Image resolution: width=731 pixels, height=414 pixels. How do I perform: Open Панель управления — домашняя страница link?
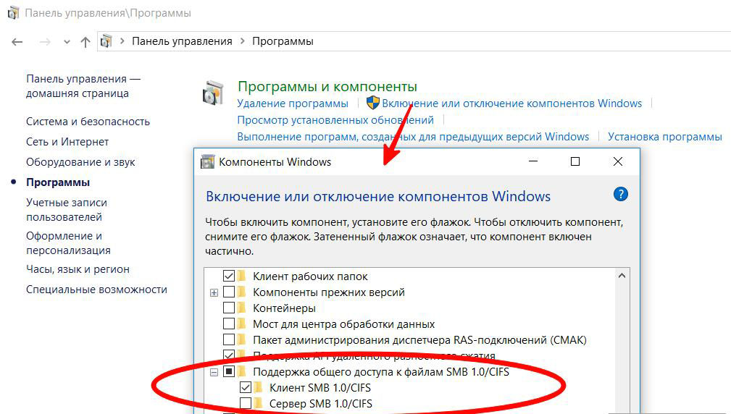(x=83, y=85)
